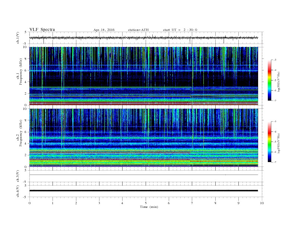Viewport: 295px width, 228px height.
Task: Select the "Apr. 14, 2016" date text
Action: coord(104,30)
